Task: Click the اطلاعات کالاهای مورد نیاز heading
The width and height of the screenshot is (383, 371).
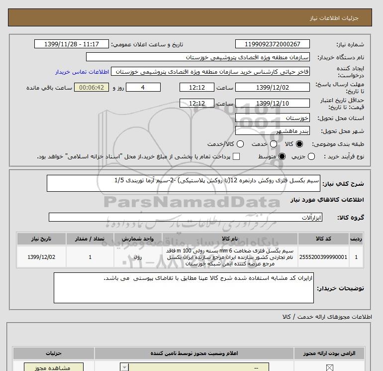Action: click(x=327, y=200)
